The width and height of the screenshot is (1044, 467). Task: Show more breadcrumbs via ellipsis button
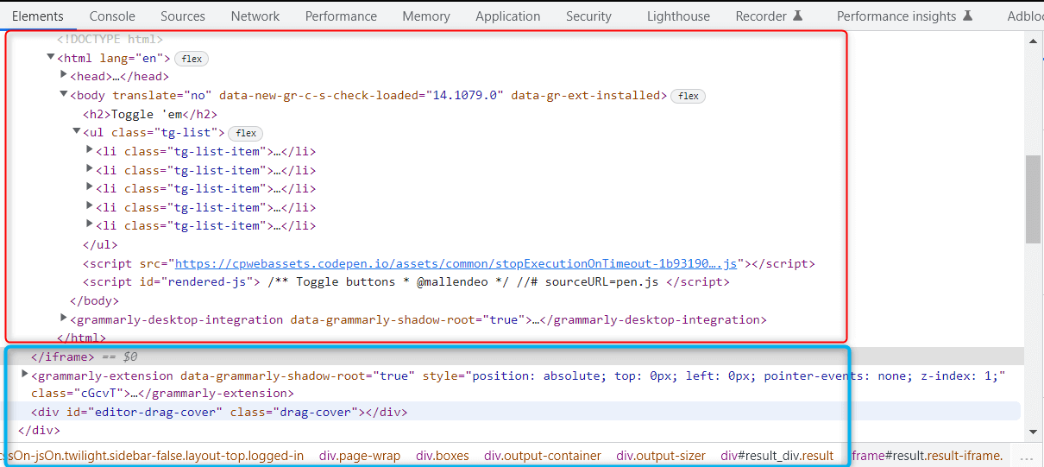pyautogui.click(x=1026, y=456)
